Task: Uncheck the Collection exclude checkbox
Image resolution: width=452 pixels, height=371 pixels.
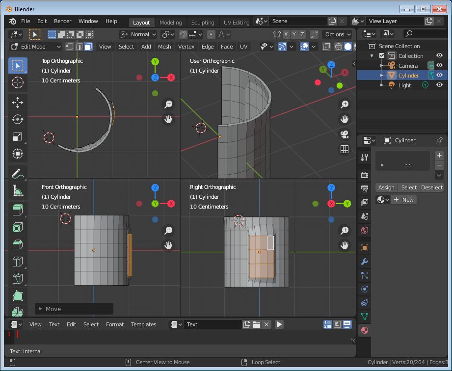Action: click(x=382, y=55)
